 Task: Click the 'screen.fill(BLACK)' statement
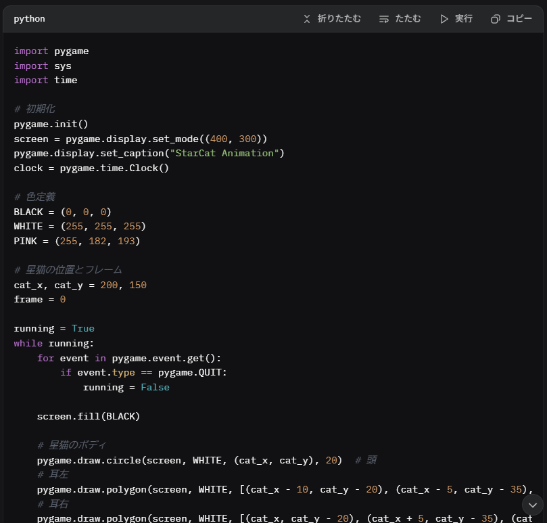click(x=88, y=416)
